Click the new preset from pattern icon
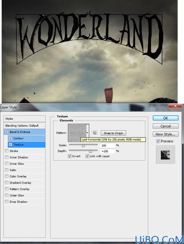This screenshot has width=184, height=244. point(94,133)
